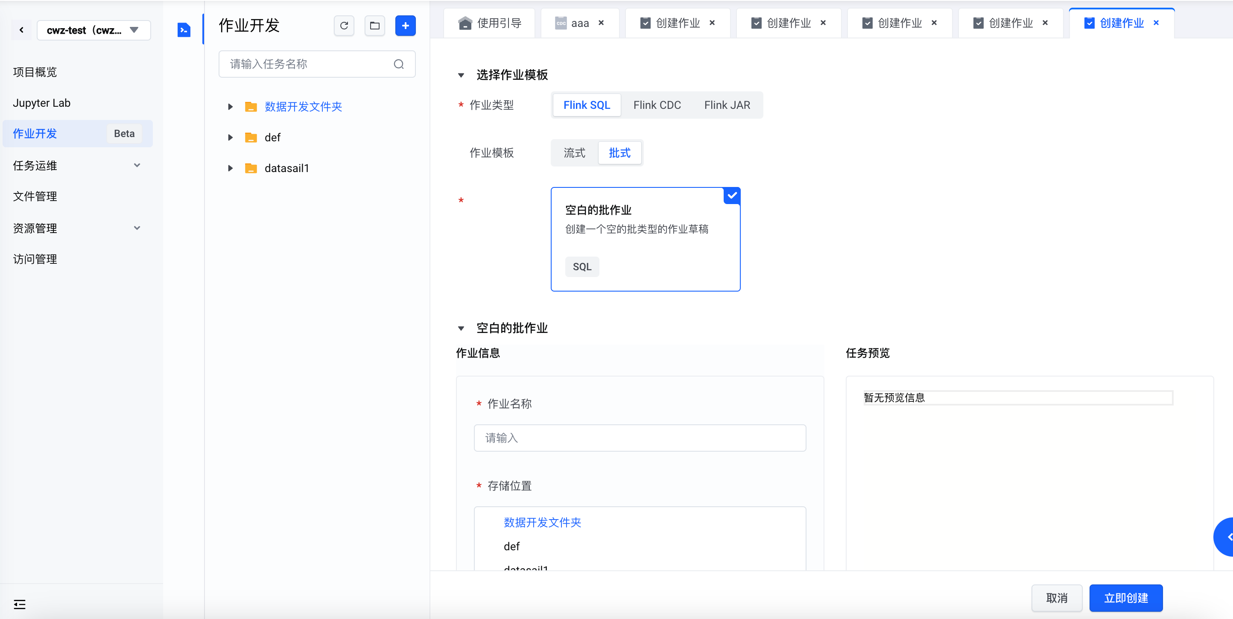Screen dimensions: 1233x619
Task: Focus the task name search field
Action: [x=317, y=64]
